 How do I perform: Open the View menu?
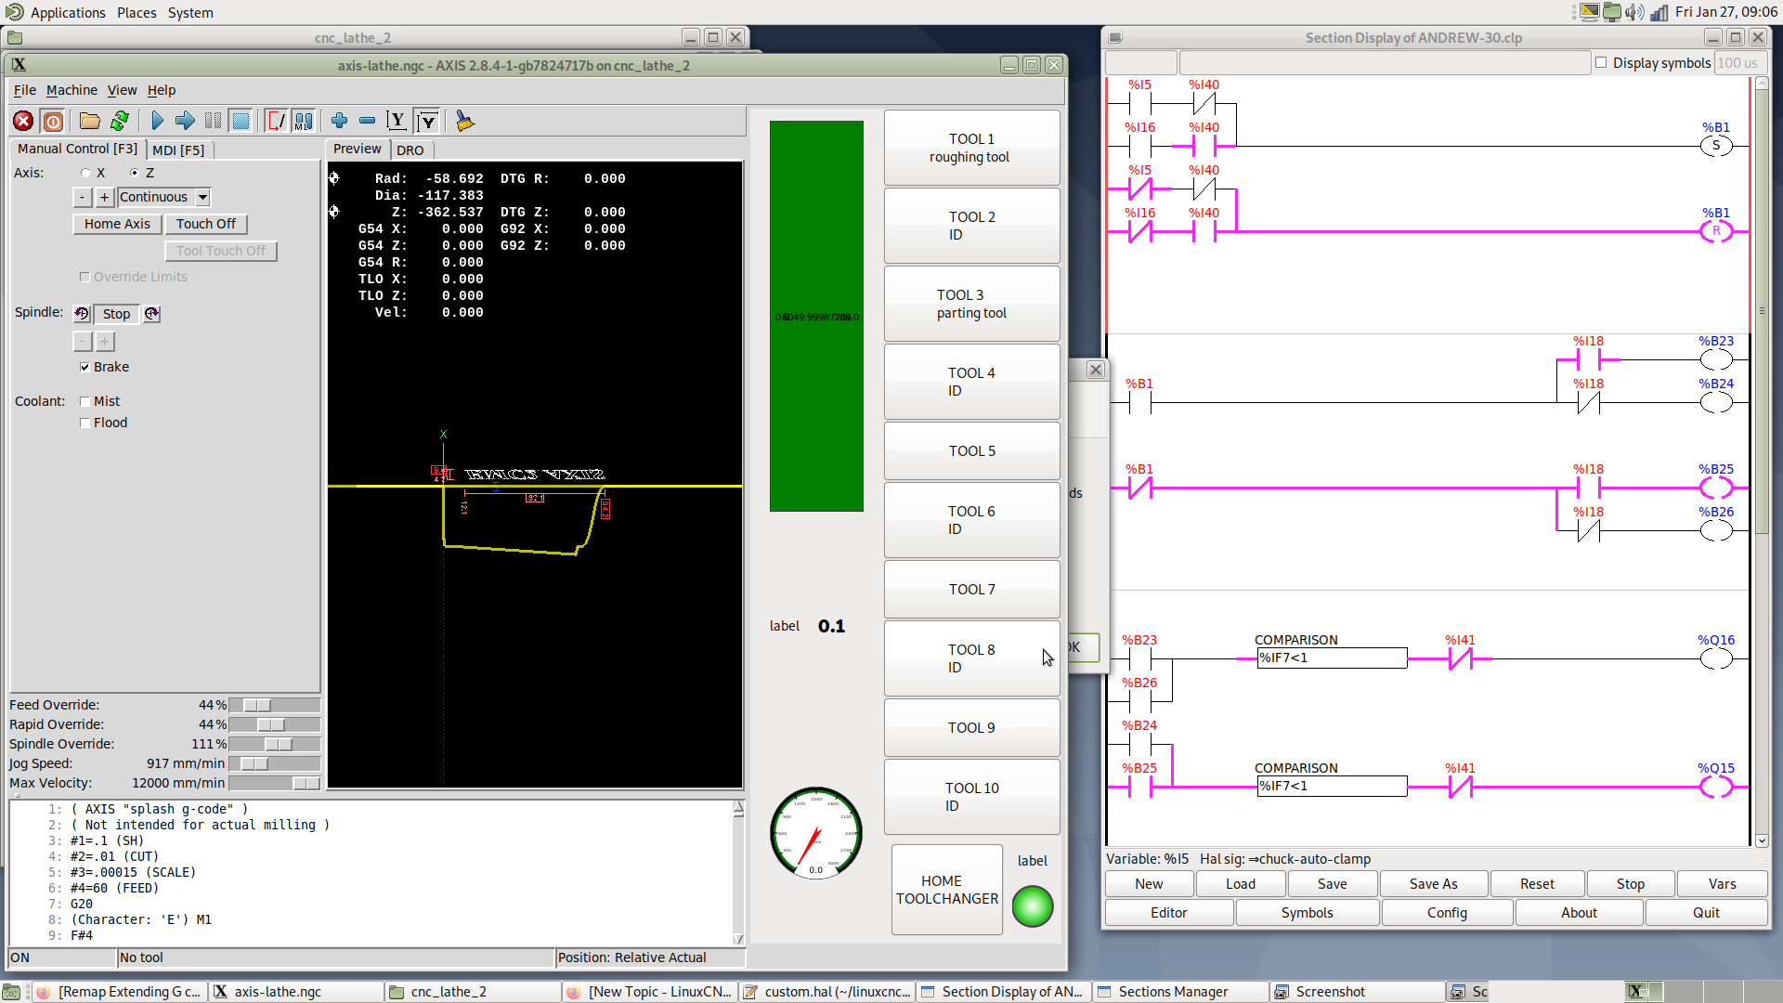tap(122, 90)
